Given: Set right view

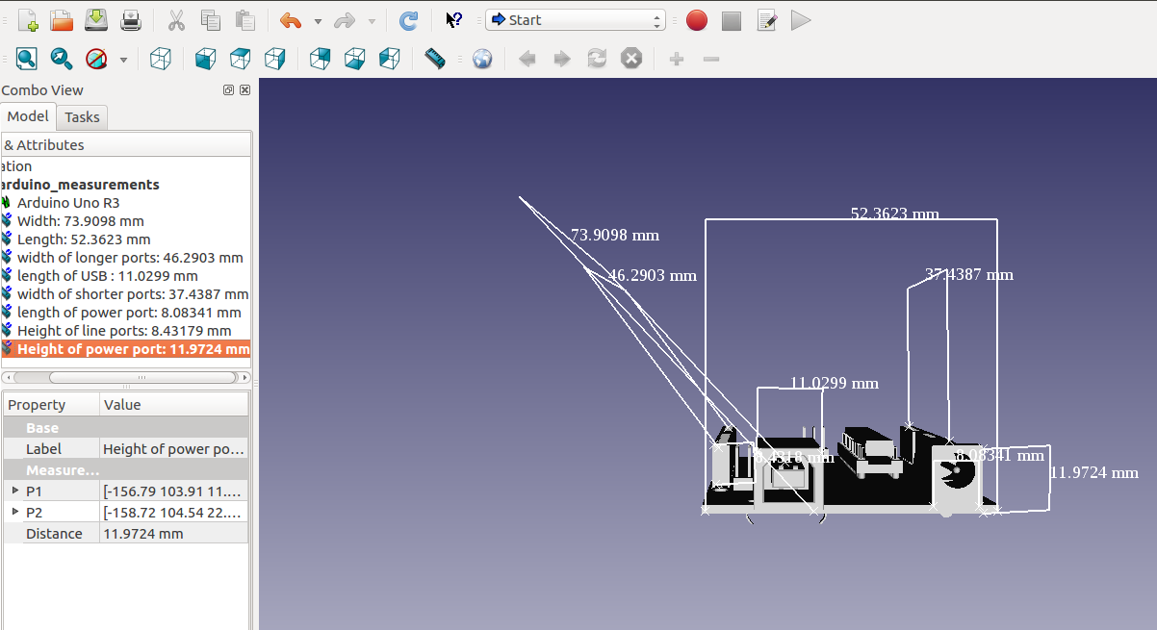Looking at the screenshot, I should (x=275, y=59).
